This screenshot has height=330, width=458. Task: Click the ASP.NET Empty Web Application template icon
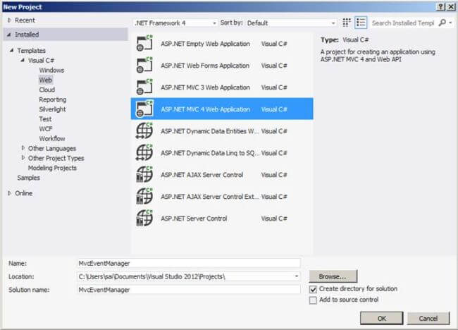(x=144, y=43)
